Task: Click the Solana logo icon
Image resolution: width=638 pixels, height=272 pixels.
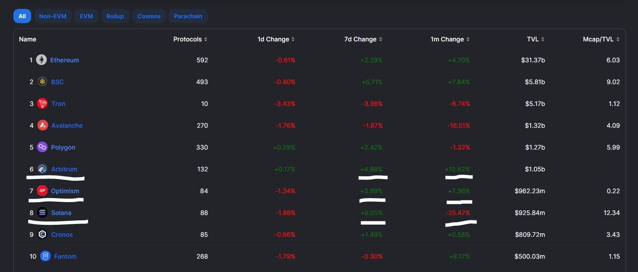Action: coord(42,212)
